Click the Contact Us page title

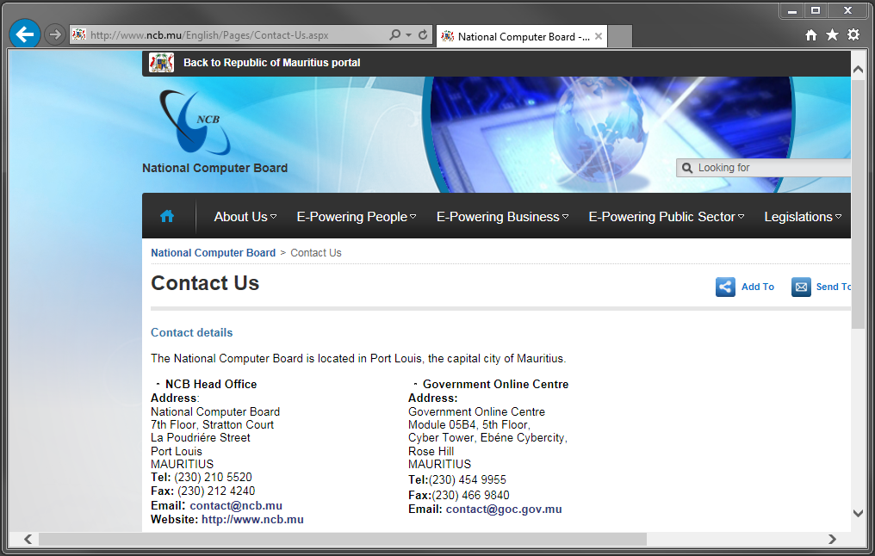[x=205, y=283]
